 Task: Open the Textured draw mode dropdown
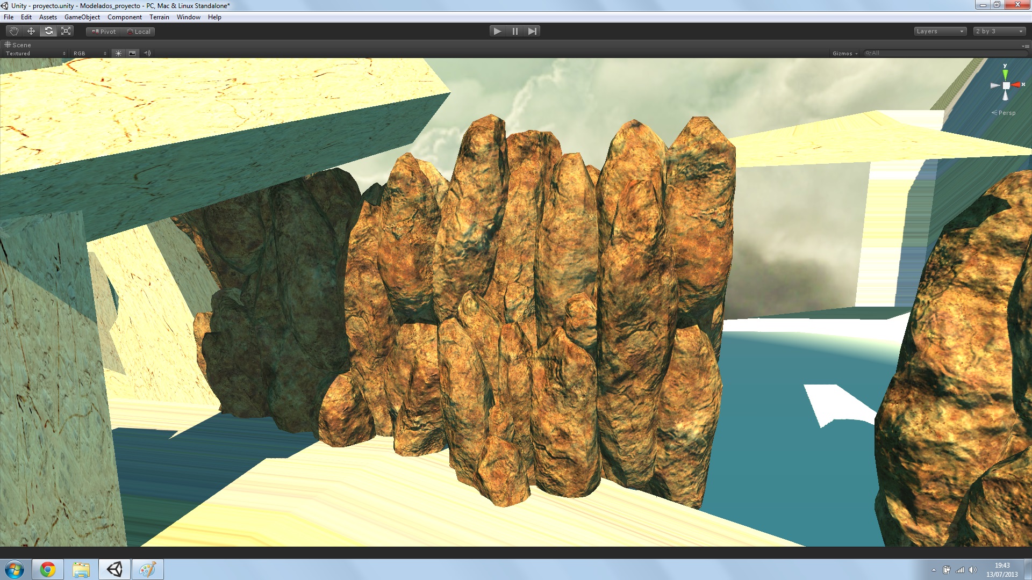tap(35, 53)
